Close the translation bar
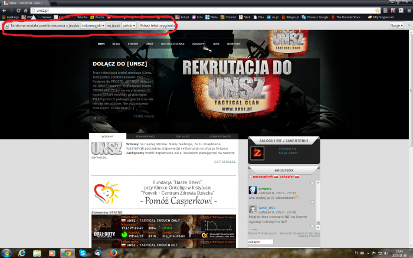The image size is (413, 258). (409, 25)
